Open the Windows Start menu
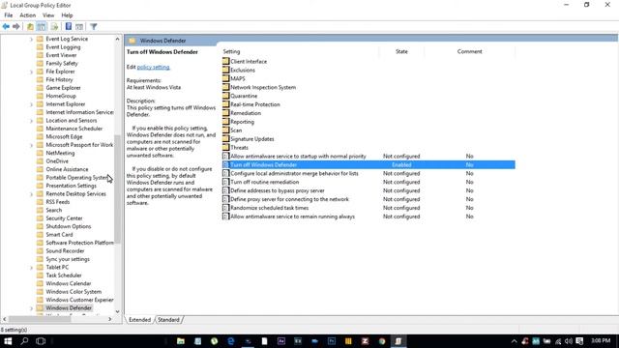 [8, 341]
